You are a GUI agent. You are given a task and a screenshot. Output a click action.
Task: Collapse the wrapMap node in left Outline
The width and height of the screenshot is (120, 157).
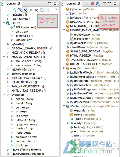(x=4, y=94)
